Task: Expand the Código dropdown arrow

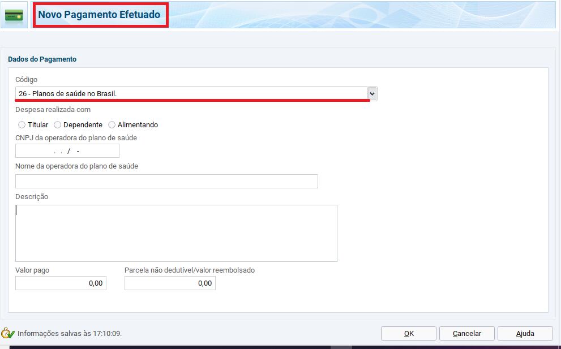Action: 372,94
